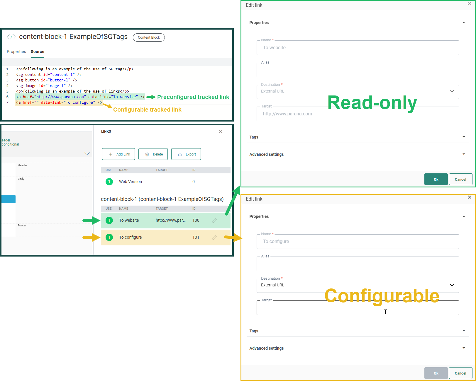Collapse Properties section in configurable Edit link

point(464,217)
